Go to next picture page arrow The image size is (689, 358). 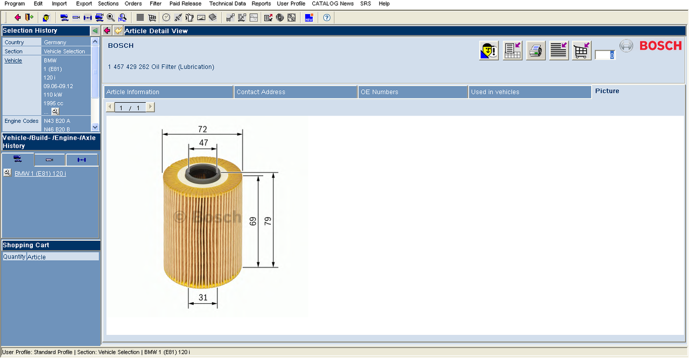tap(150, 108)
